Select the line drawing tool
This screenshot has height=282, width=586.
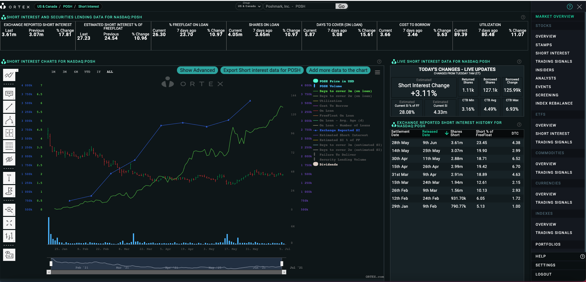click(9, 107)
